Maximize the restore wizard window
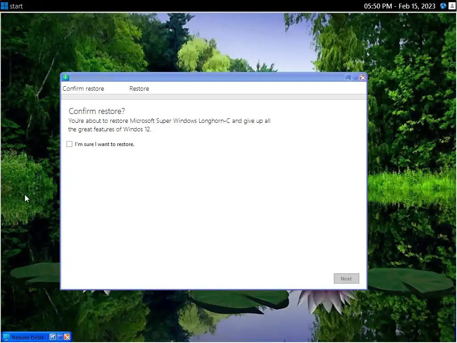The width and height of the screenshot is (457, 343). [x=355, y=77]
